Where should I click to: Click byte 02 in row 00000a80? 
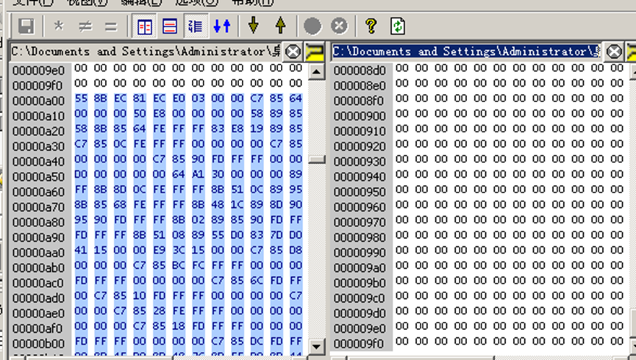tap(198, 220)
